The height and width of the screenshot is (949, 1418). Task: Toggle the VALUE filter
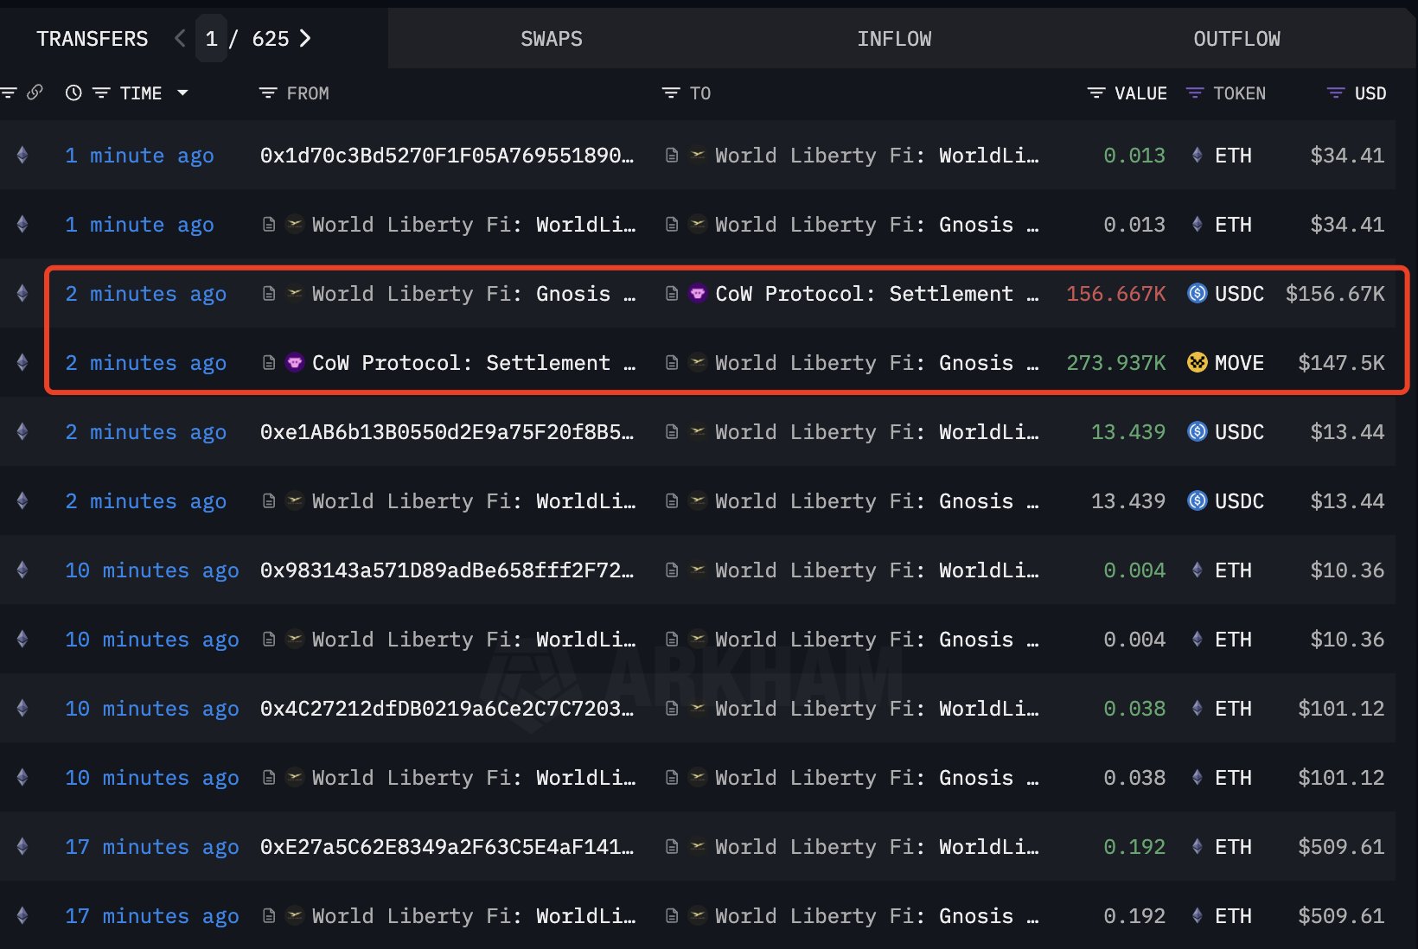[1095, 92]
